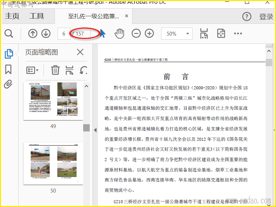Image resolution: width=276 pixels, height=207 pixels.
Task: Select page 50 thumbnail
Action: (53, 164)
